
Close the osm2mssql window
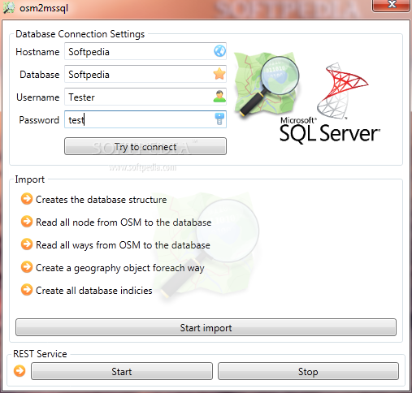[392, 5]
